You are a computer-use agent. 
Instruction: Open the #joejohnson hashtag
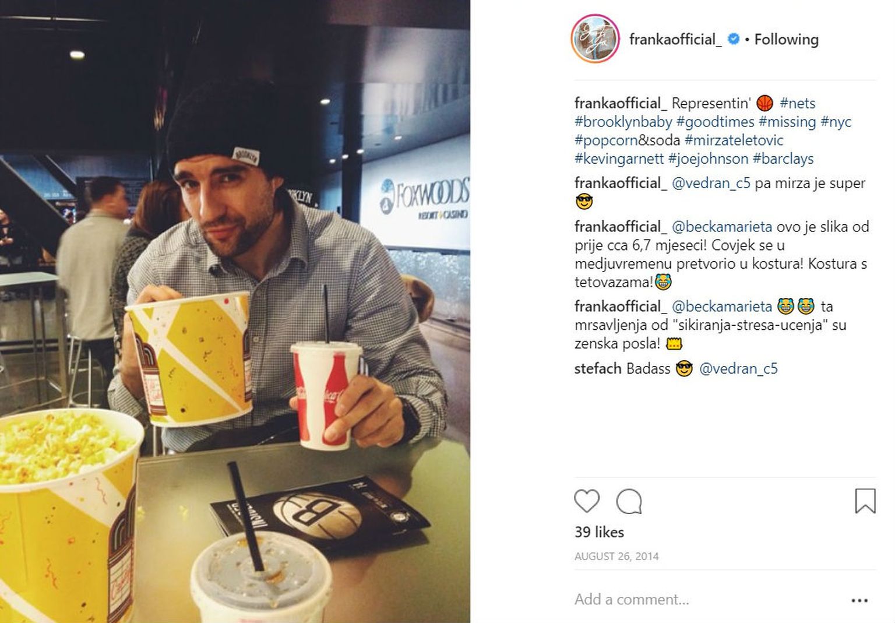point(708,159)
